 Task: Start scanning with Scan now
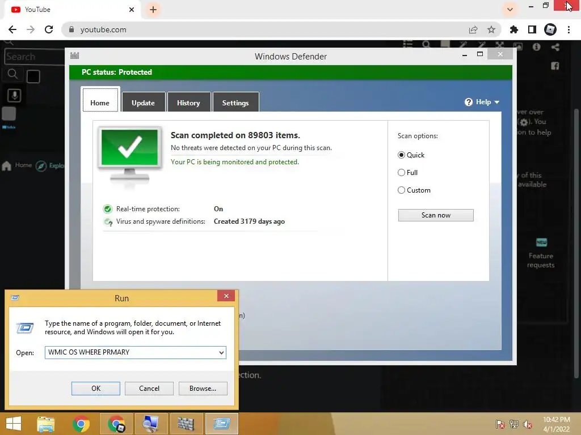pyautogui.click(x=436, y=215)
